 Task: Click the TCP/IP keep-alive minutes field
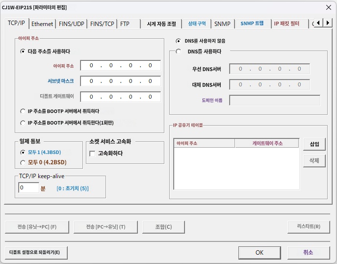29,187
